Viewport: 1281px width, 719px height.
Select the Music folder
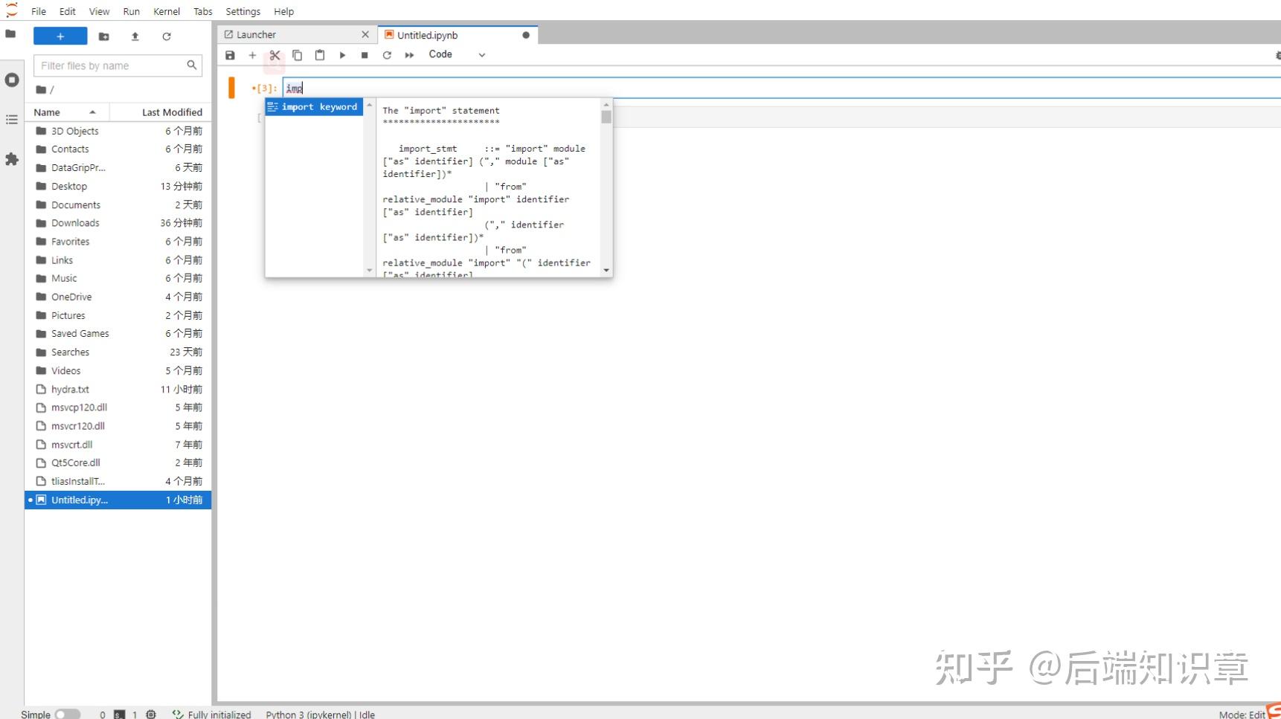(x=118, y=278)
